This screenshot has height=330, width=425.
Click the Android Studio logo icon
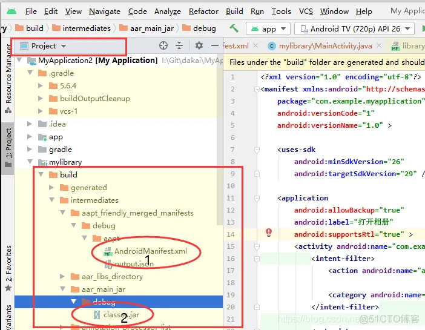(12, 12)
